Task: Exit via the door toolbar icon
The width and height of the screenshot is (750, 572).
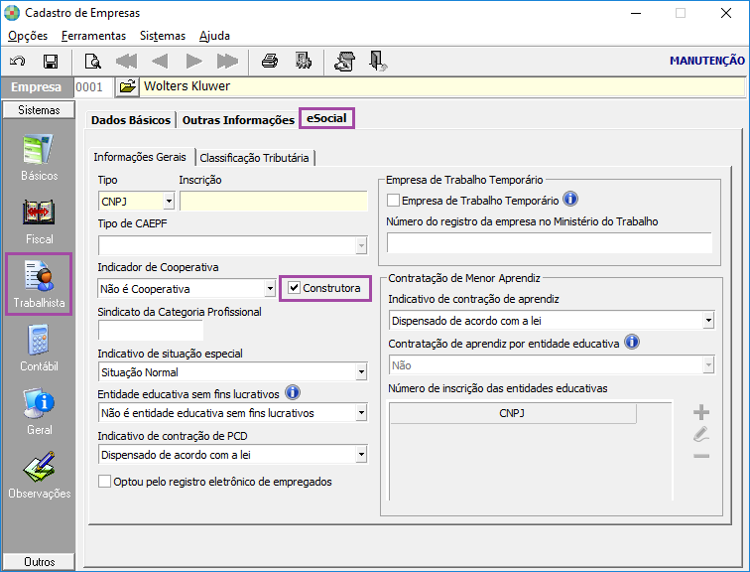Action: pos(378,62)
